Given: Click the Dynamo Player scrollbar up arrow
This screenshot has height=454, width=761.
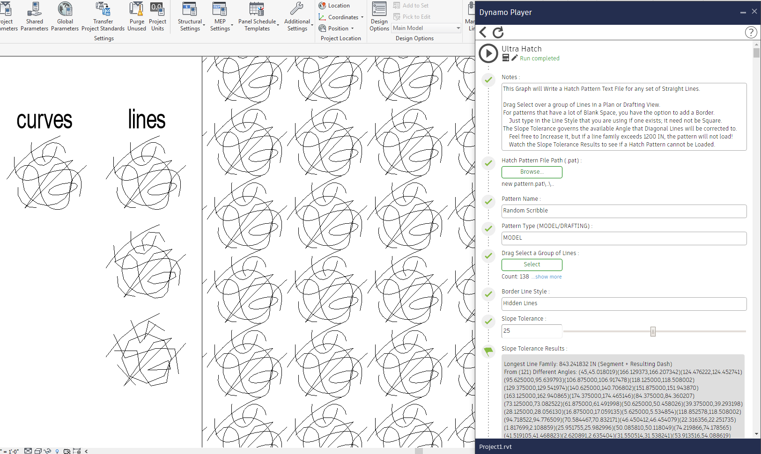Looking at the screenshot, I should [757, 44].
